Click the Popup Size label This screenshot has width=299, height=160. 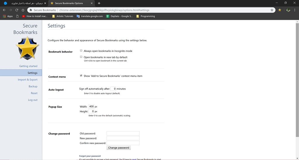(55, 107)
